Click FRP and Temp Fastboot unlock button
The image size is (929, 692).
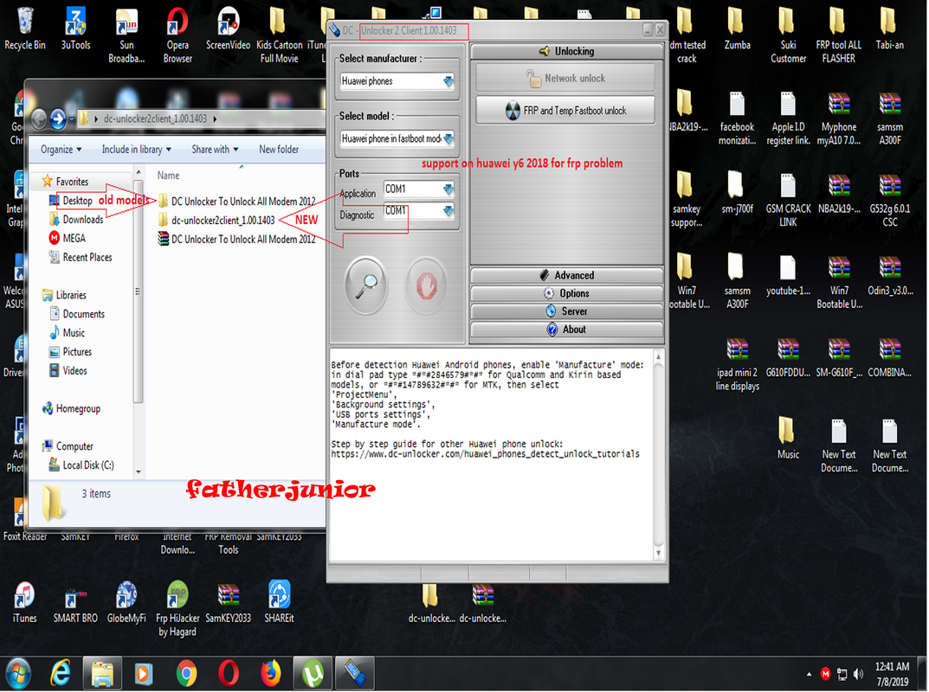[x=565, y=111]
